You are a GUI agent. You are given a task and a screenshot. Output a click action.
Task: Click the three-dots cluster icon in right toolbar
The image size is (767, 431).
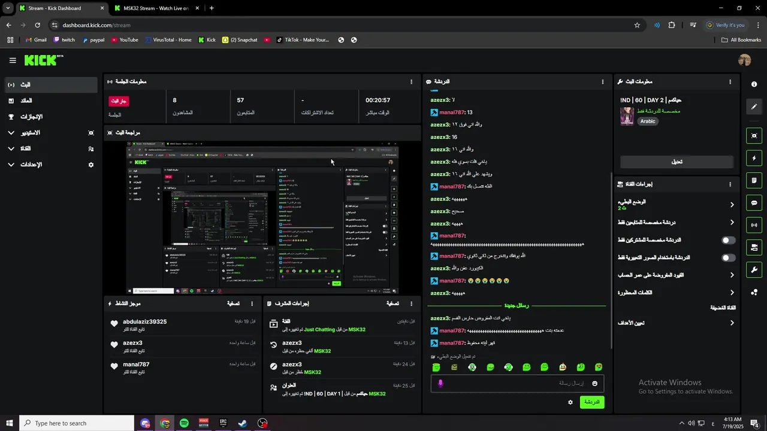coord(754,292)
